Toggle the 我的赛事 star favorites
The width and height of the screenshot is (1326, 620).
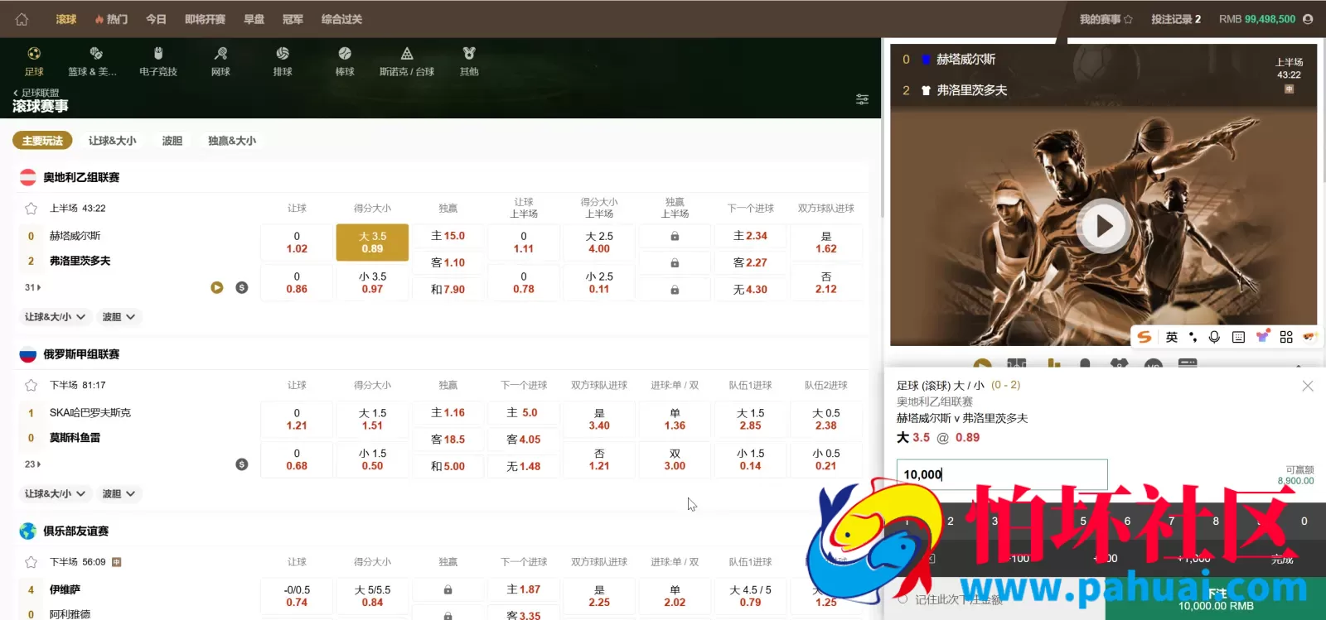(x=1128, y=19)
